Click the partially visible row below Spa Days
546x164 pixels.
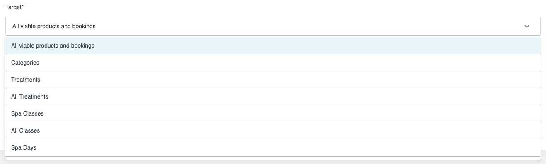pos(273,158)
